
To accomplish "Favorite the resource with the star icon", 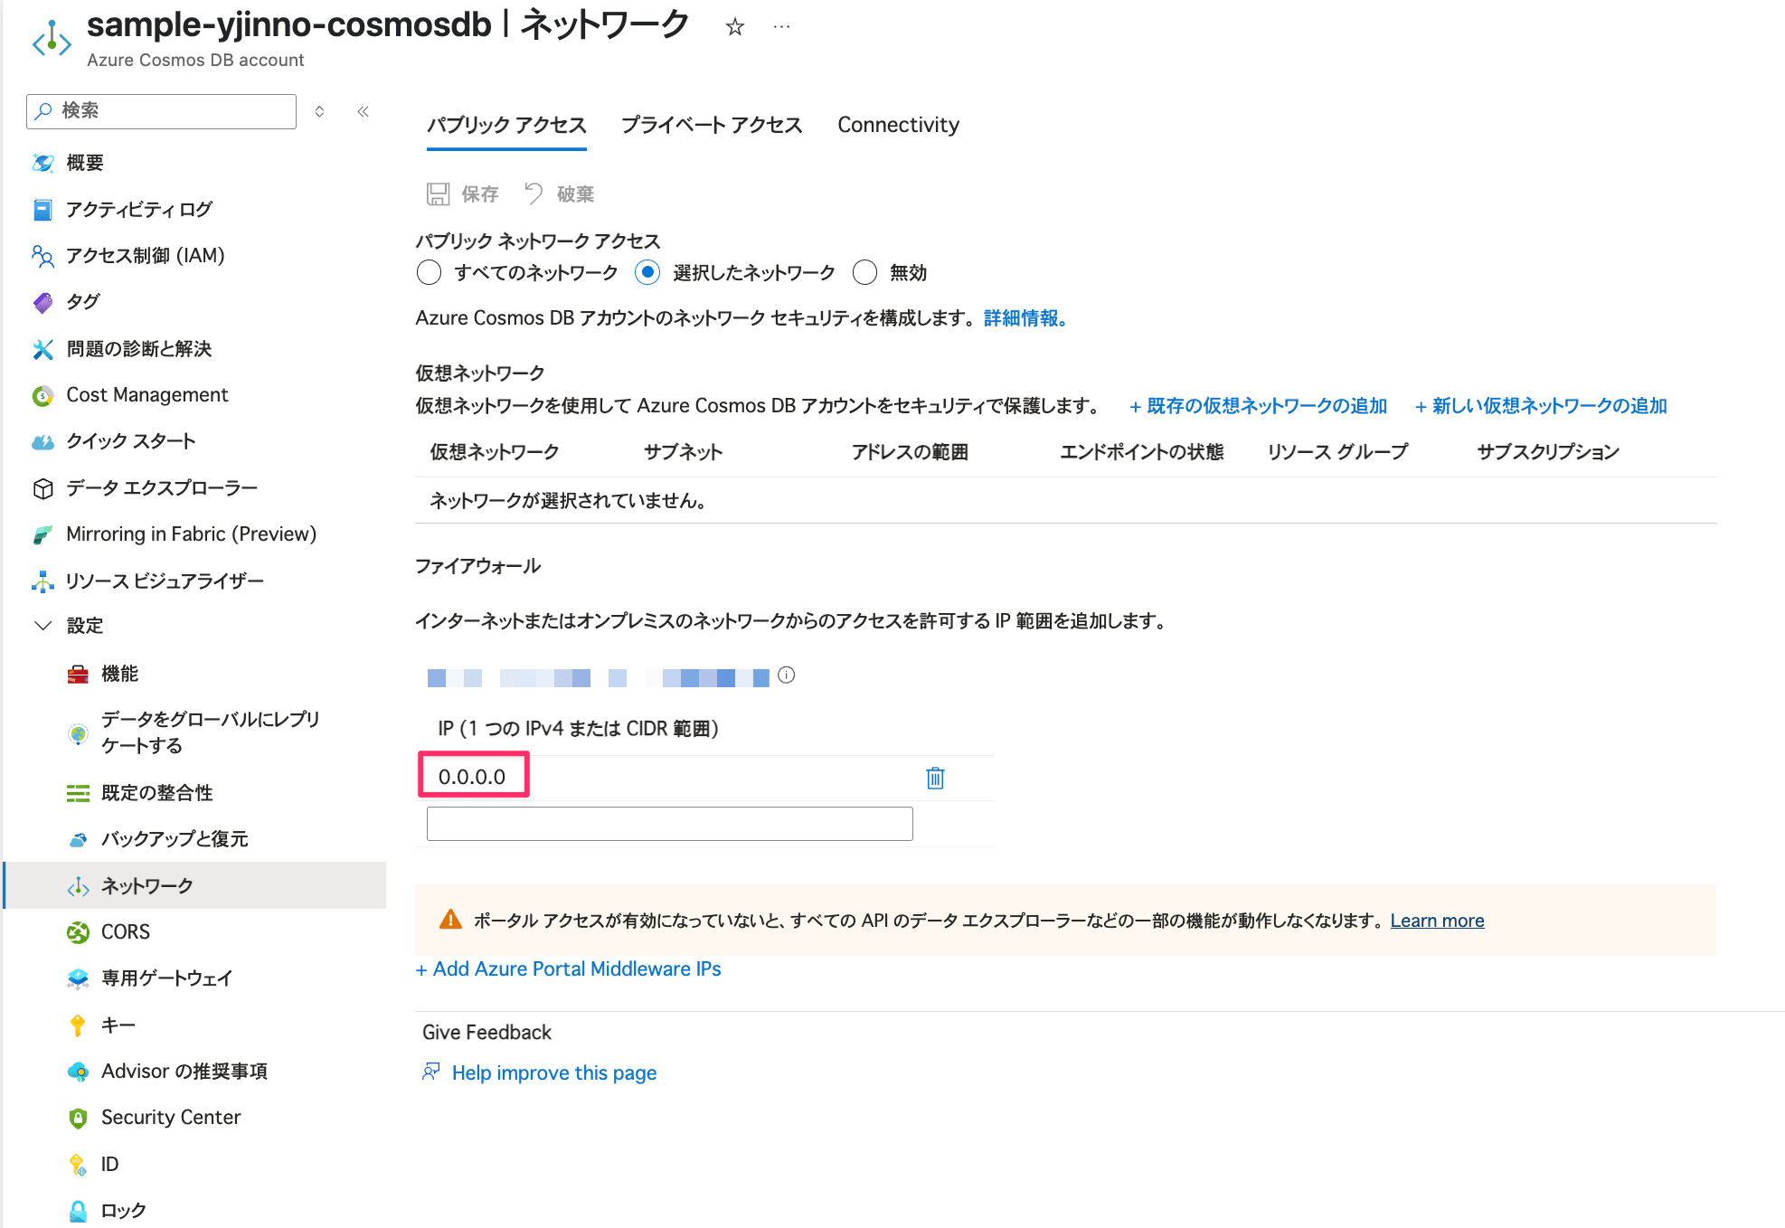I will click(x=734, y=27).
